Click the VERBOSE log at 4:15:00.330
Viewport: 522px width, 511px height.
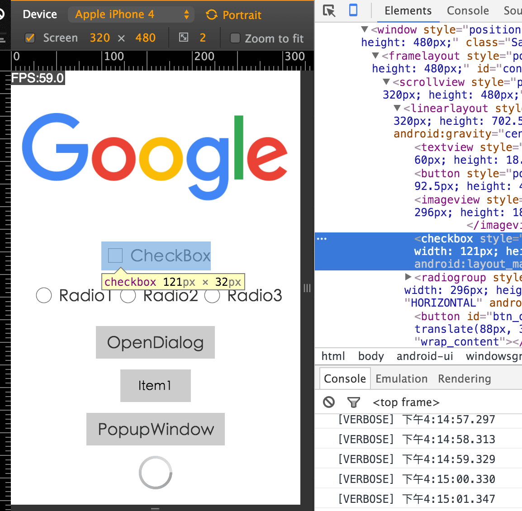click(417, 479)
